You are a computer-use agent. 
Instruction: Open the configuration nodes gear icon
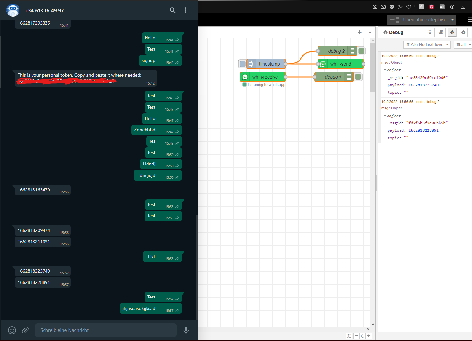[x=463, y=32]
